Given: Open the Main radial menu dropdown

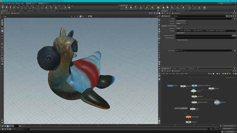Looking at the screenshot, I should [44, 3].
